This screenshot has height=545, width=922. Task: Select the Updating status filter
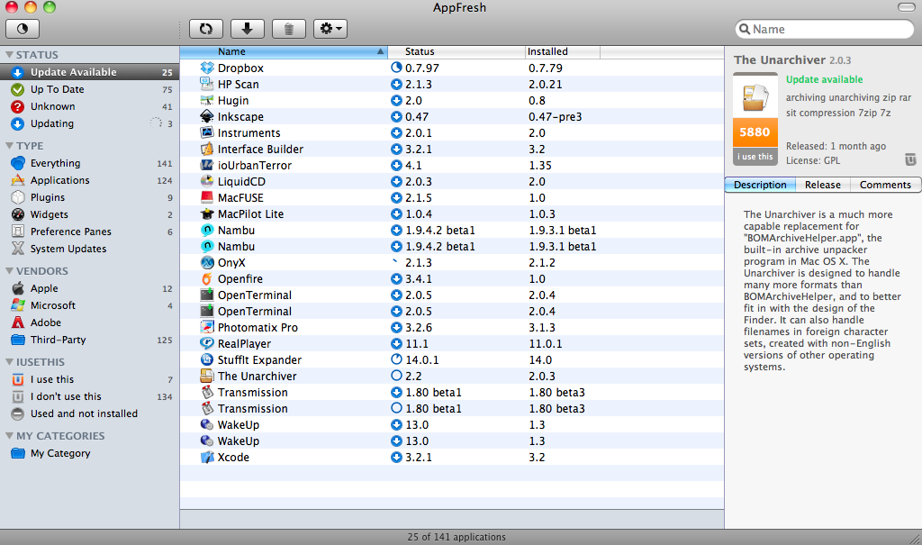coord(89,123)
